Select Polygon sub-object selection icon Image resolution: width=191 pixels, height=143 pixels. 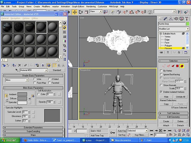coord(177,66)
